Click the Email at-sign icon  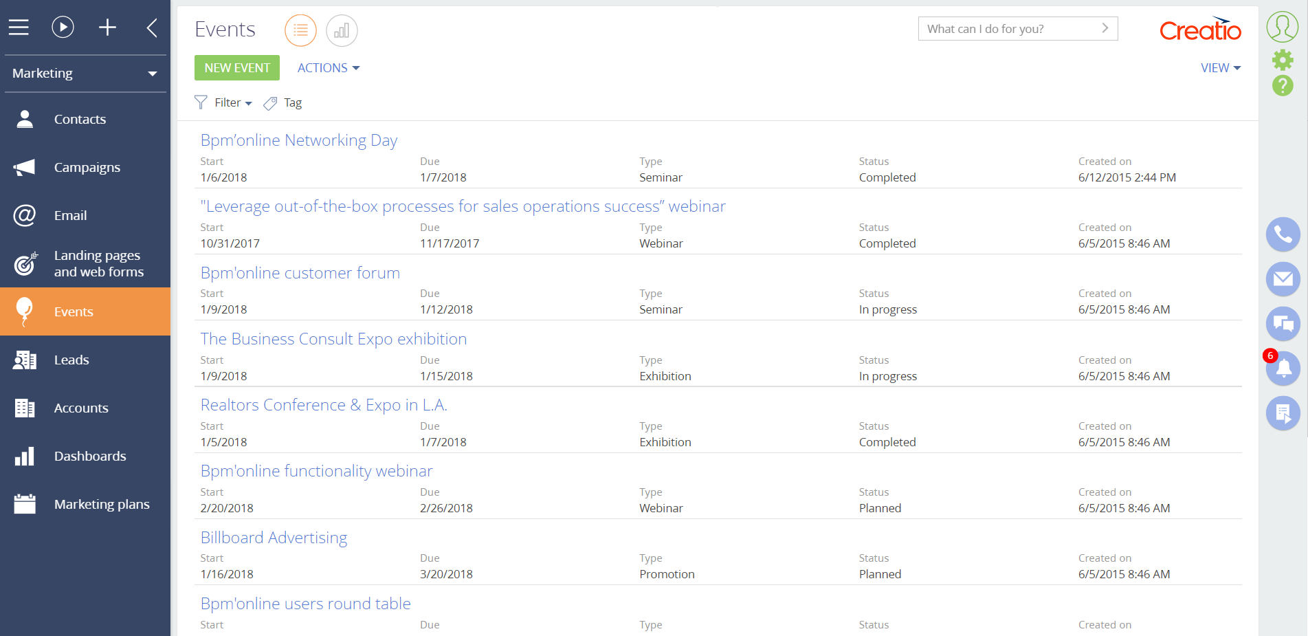click(x=25, y=215)
